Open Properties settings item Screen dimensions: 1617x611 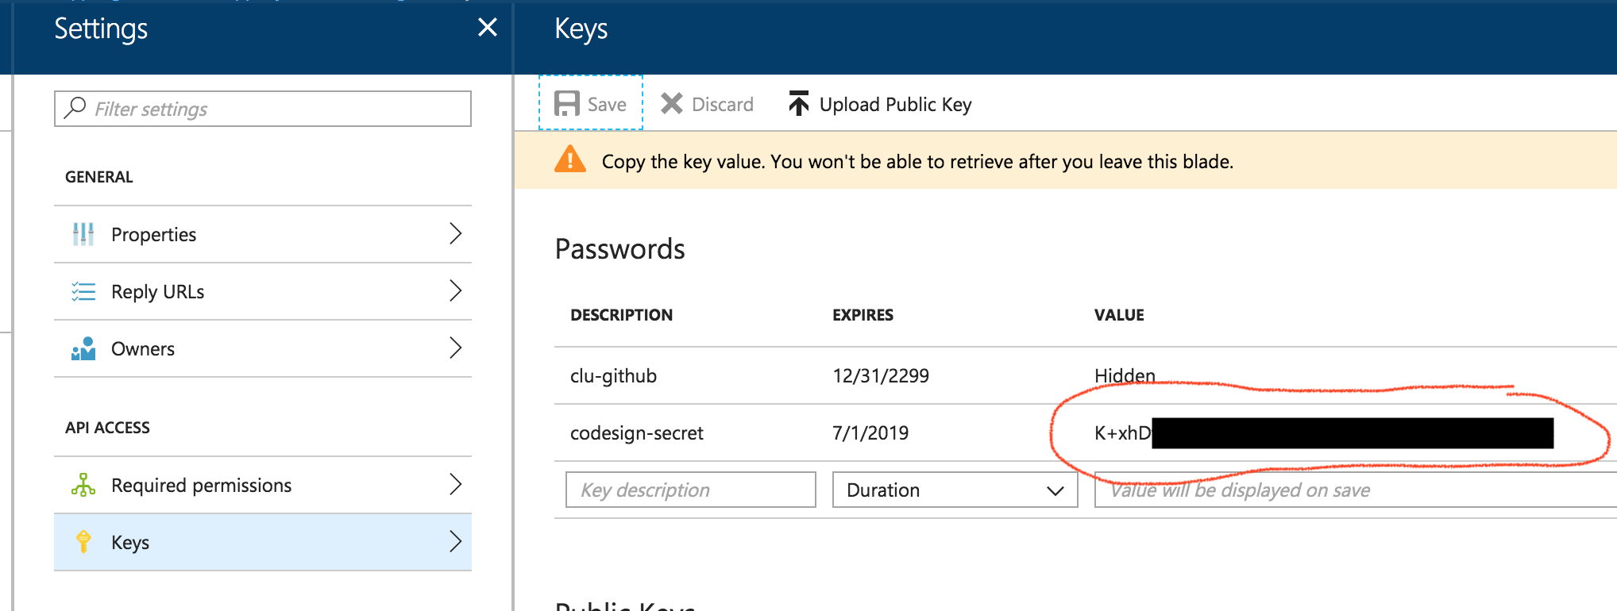[263, 234]
